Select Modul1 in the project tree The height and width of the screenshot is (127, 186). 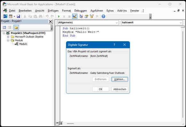click(x=23, y=44)
